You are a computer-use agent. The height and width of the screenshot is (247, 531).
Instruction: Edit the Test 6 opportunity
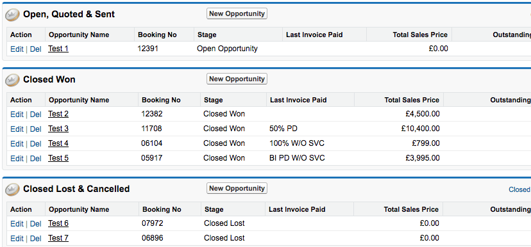tap(17, 224)
